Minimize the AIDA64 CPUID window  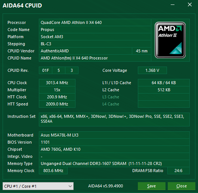173,5
